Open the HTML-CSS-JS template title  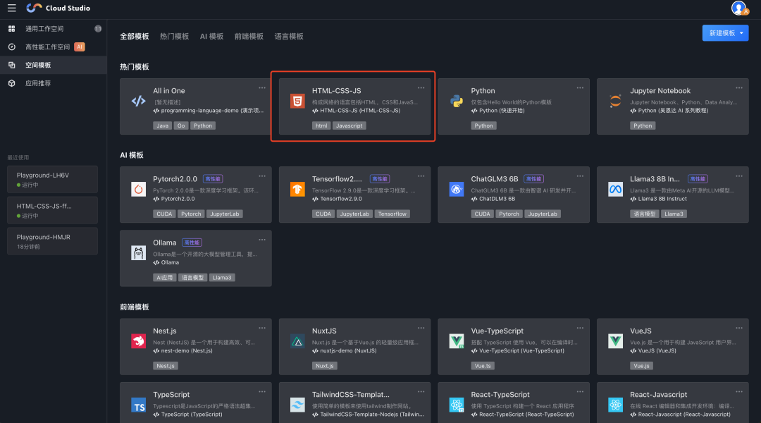[x=336, y=91]
